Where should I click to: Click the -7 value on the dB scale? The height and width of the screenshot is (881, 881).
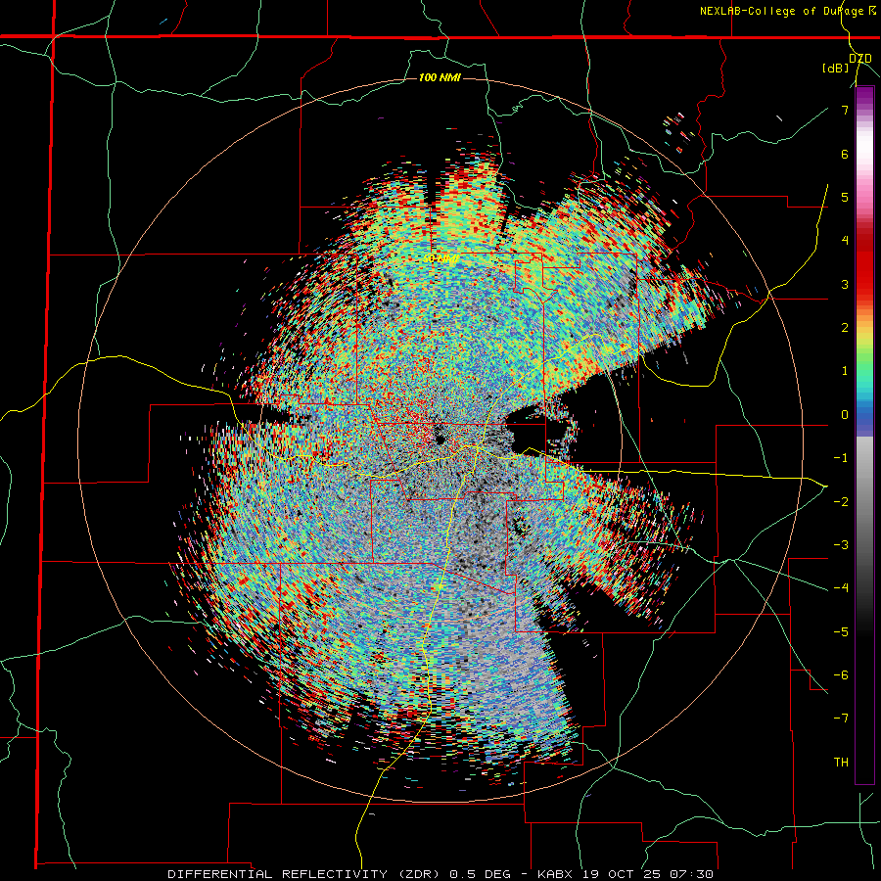coord(841,719)
